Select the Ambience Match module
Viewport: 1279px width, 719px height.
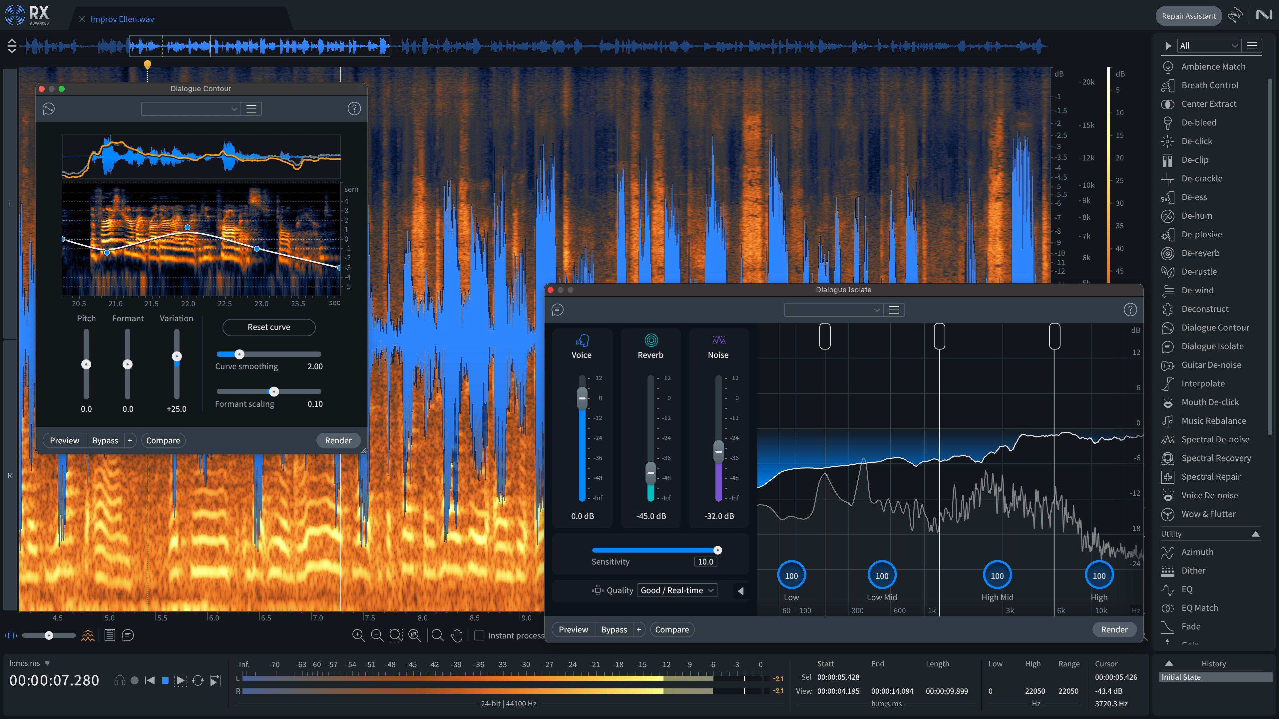(1213, 66)
